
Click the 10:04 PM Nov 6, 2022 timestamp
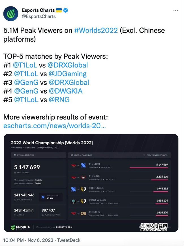point(28,240)
